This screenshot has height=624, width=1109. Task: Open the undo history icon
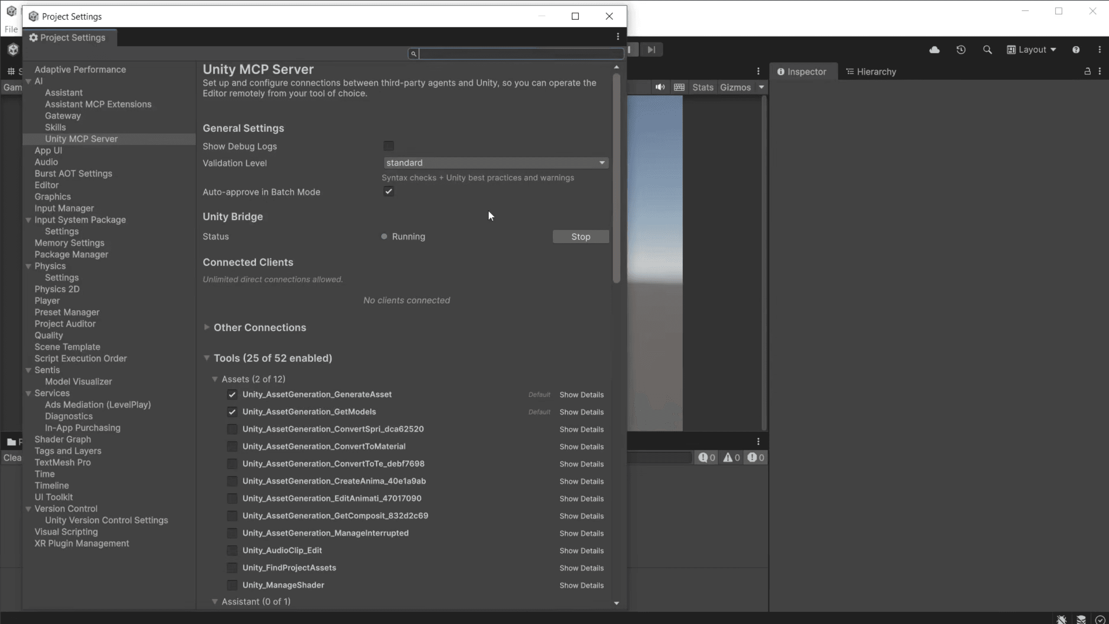pyautogui.click(x=961, y=50)
